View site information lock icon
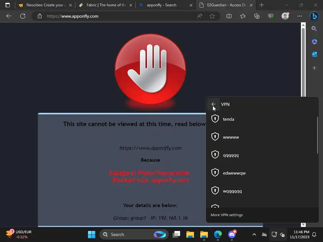This screenshot has height=242, width=323. point(40,16)
